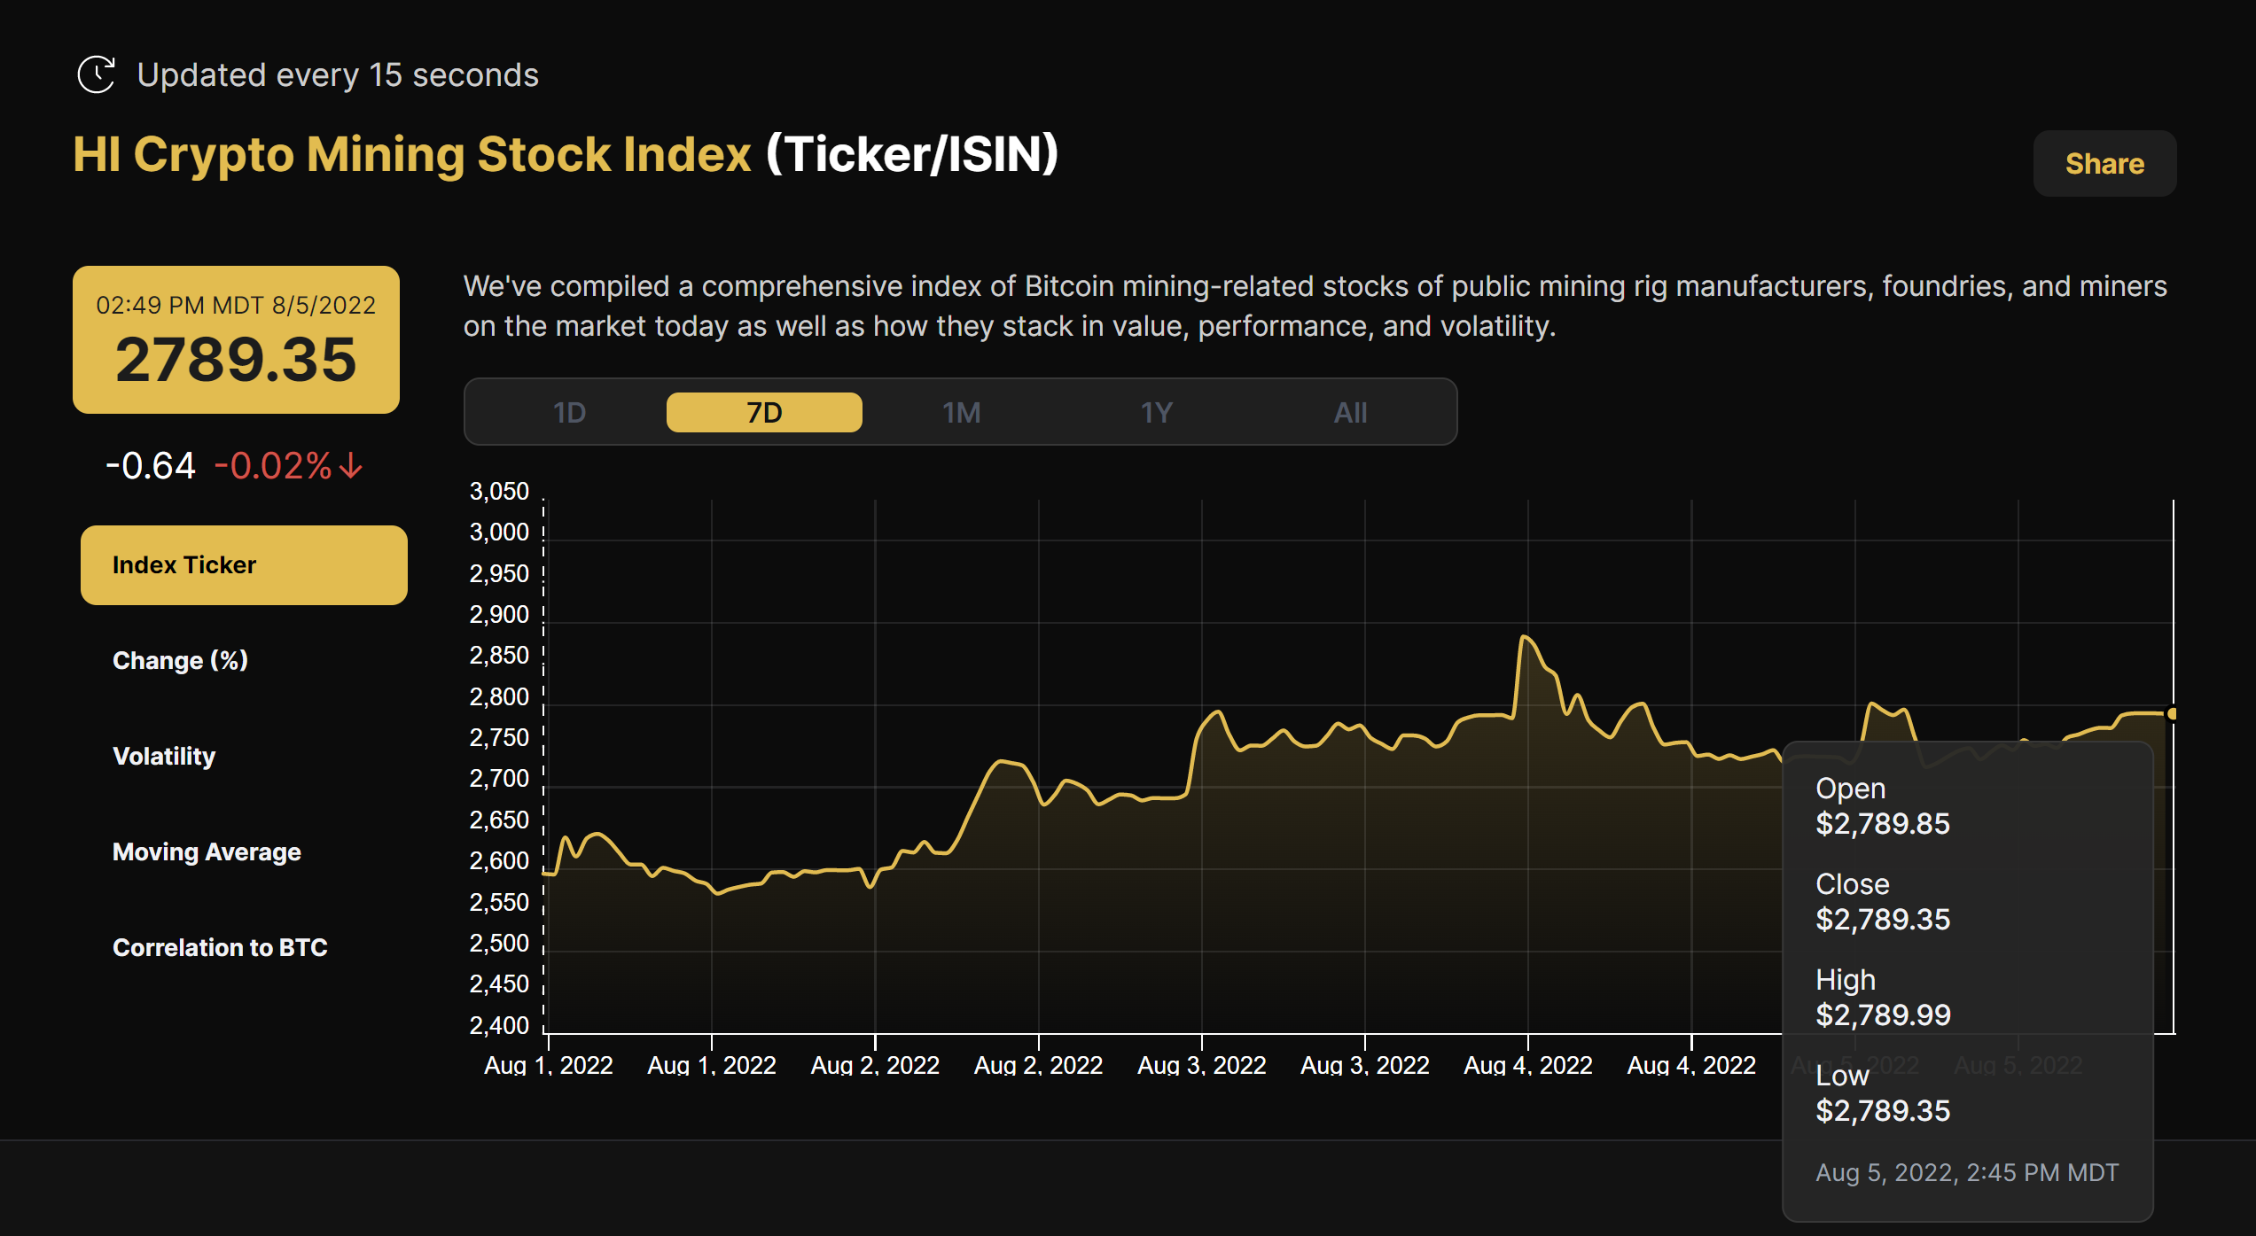This screenshot has height=1236, width=2256.
Task: Click the latest data point marker
Action: pyautogui.click(x=2172, y=713)
